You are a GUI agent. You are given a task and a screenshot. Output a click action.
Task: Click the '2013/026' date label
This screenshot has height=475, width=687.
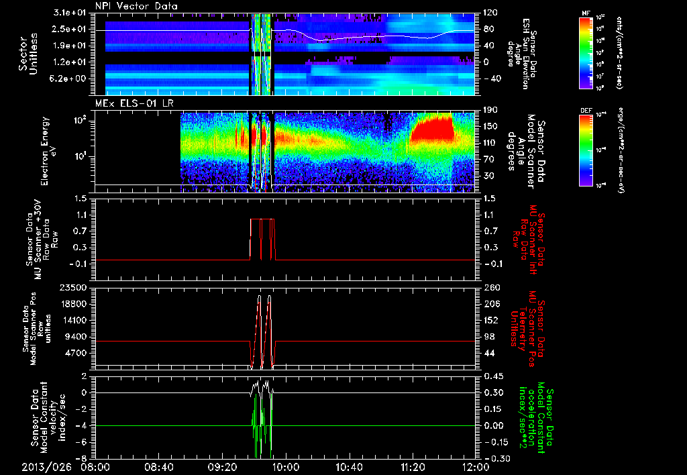pyautogui.click(x=47, y=467)
